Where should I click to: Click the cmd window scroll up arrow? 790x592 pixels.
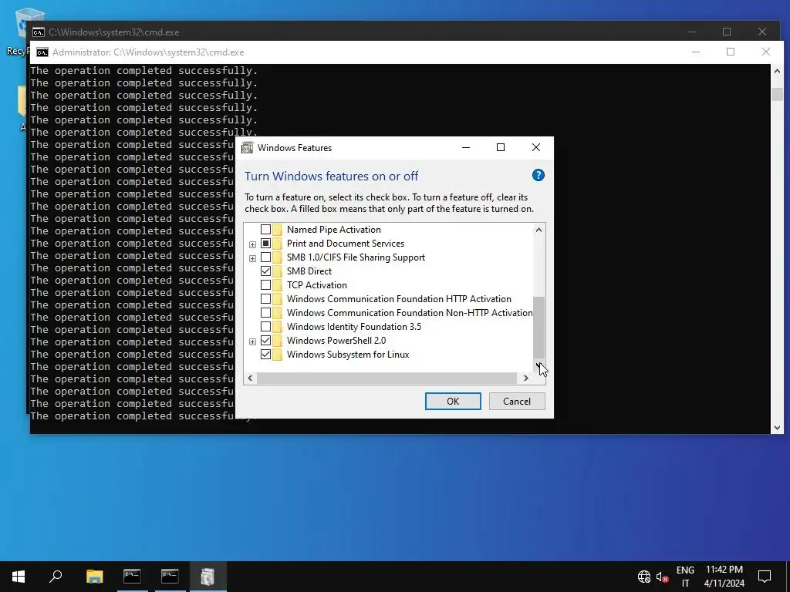[x=777, y=71]
